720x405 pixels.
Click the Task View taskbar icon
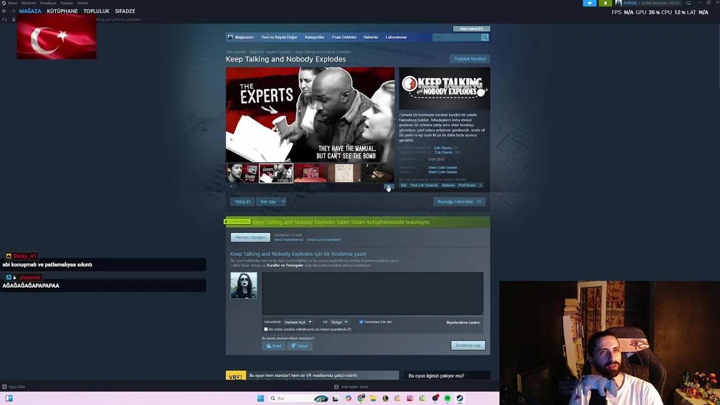point(335,398)
